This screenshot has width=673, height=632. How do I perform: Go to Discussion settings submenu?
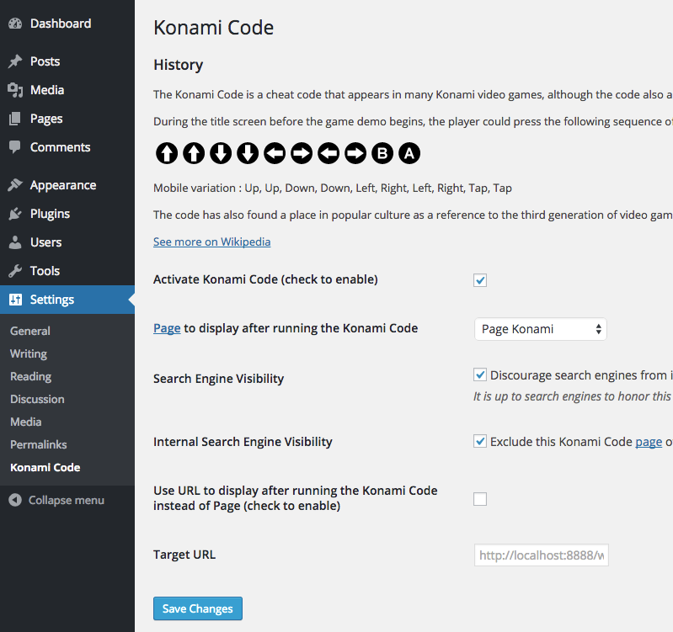click(37, 399)
